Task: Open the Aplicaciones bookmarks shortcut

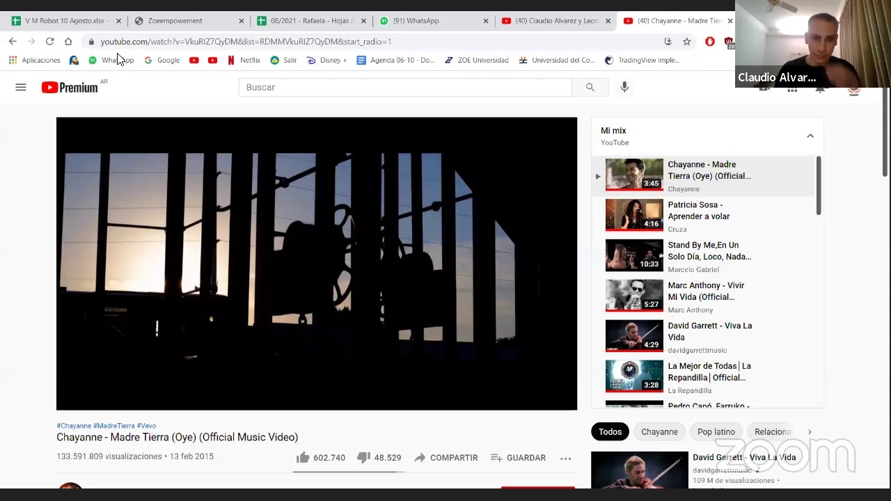Action: tap(35, 60)
